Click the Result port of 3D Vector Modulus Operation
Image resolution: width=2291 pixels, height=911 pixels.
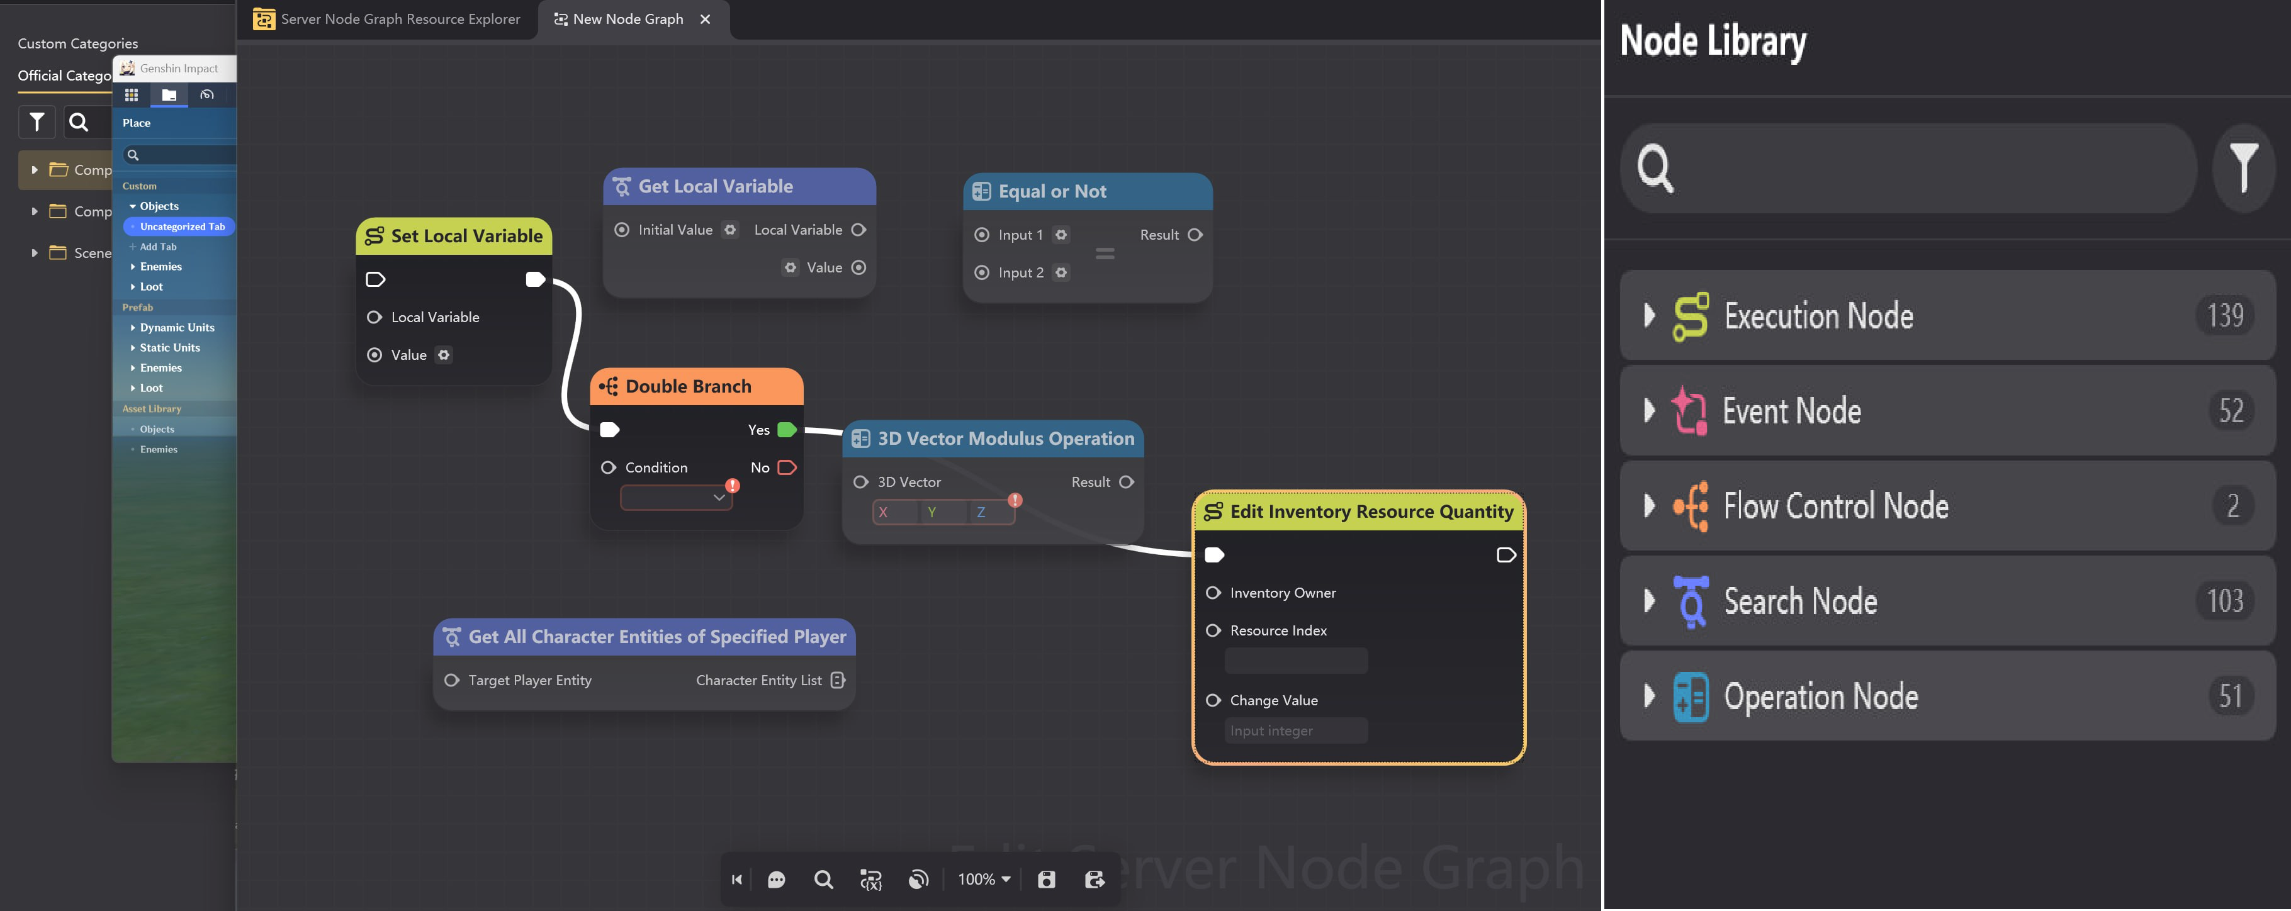pos(1127,482)
